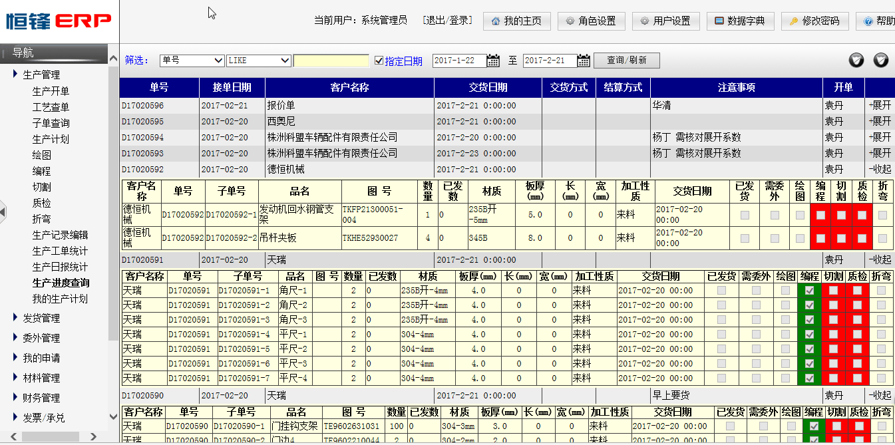Click the left circular arrow icon near top right

[857, 60]
